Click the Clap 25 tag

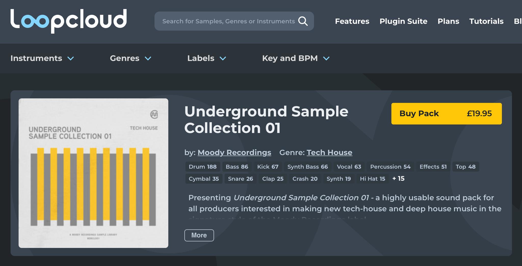tap(273, 179)
